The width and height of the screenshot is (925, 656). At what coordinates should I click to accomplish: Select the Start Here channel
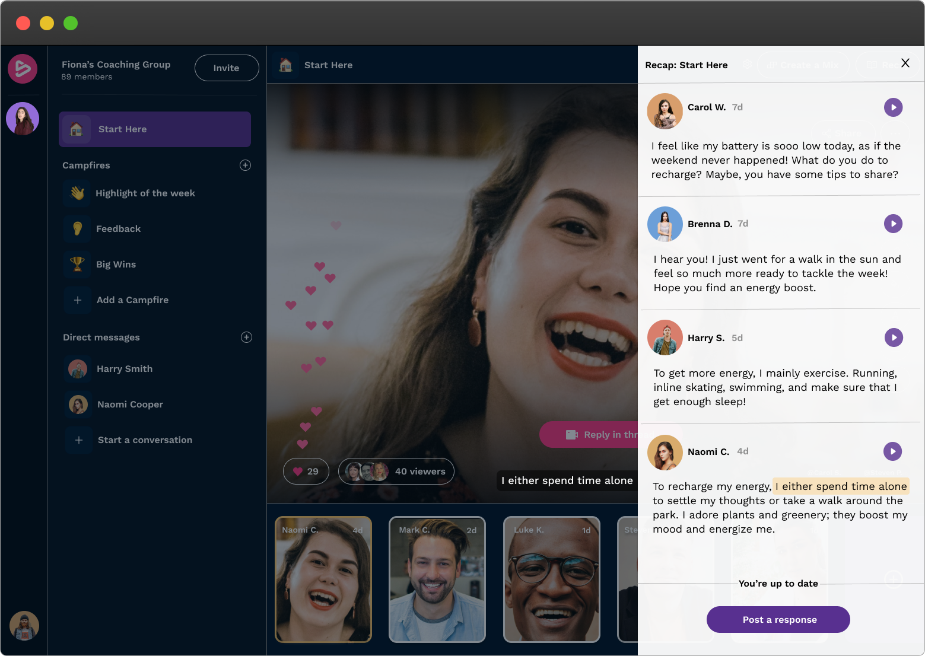pos(155,129)
